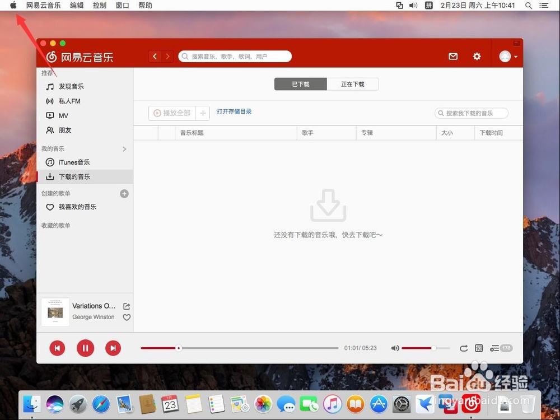
Task: Click 播放全部 button
Action: pyautogui.click(x=172, y=113)
